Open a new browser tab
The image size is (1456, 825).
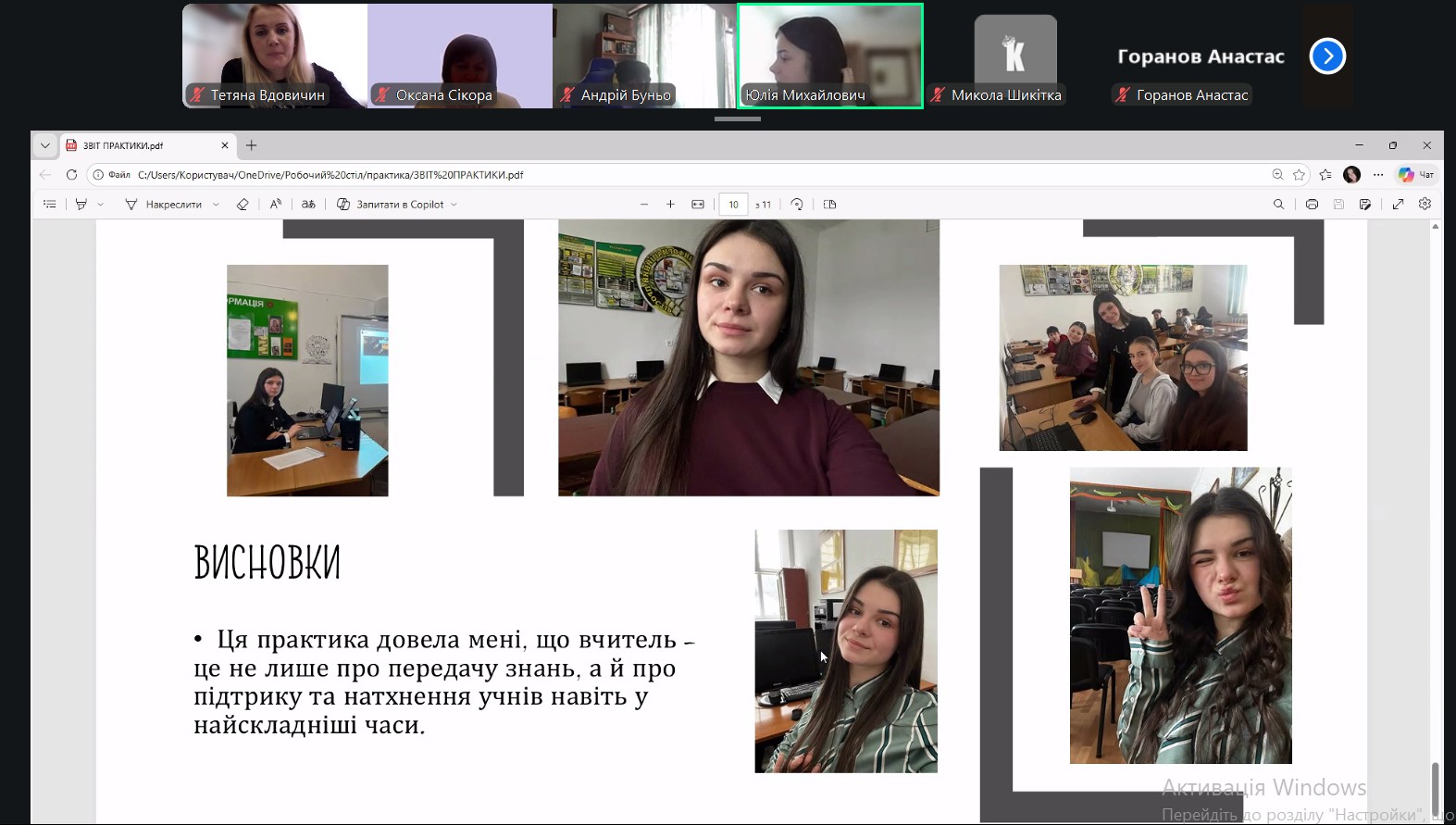click(x=251, y=145)
